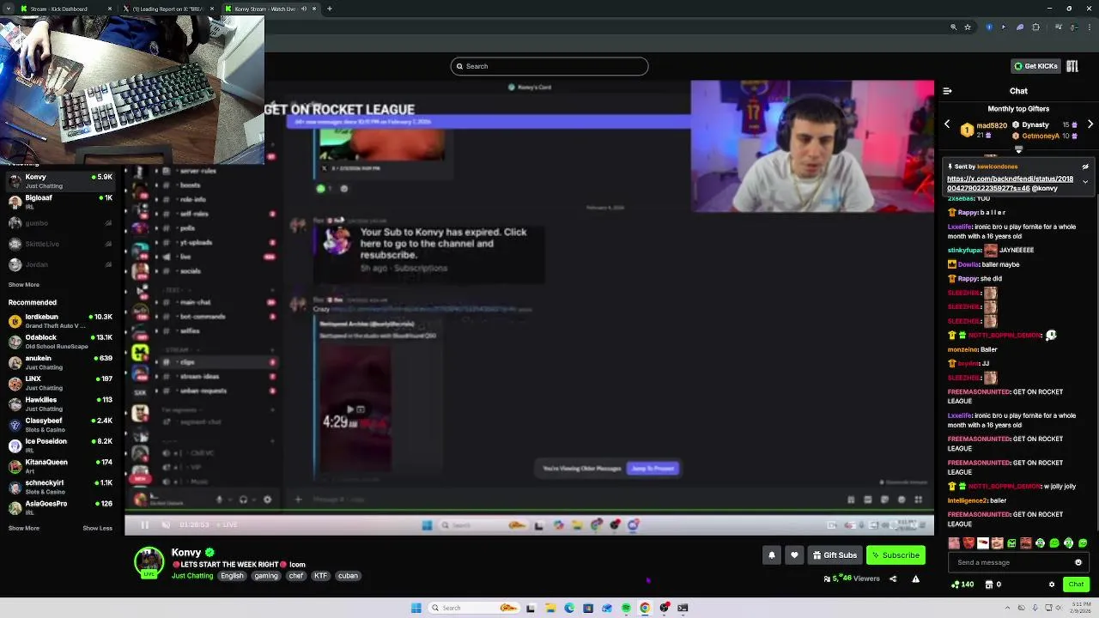
Task: Share the stream via share icon
Action: click(x=893, y=579)
